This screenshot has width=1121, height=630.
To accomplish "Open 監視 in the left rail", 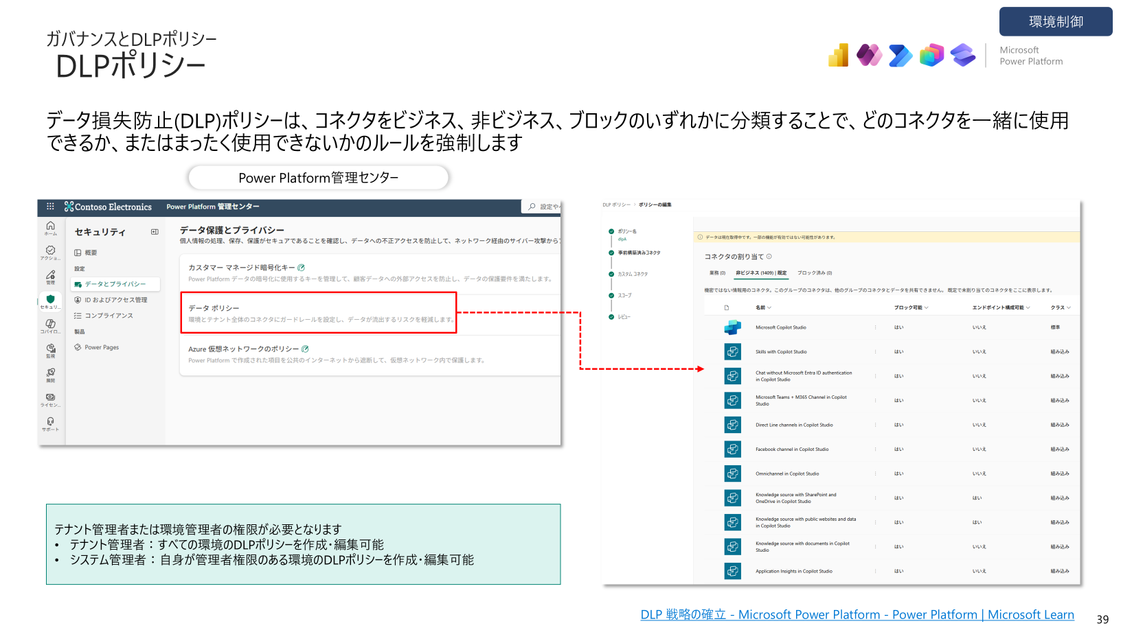I will (50, 351).
